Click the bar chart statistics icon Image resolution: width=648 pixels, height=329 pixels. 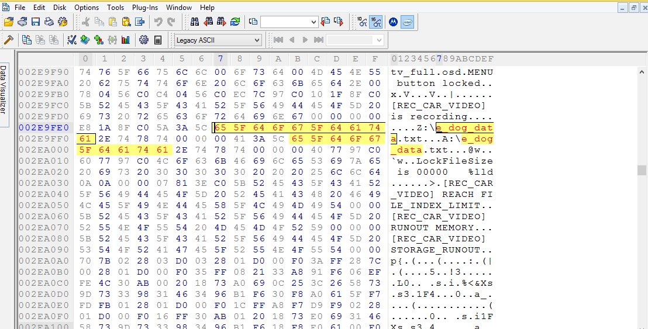click(125, 40)
